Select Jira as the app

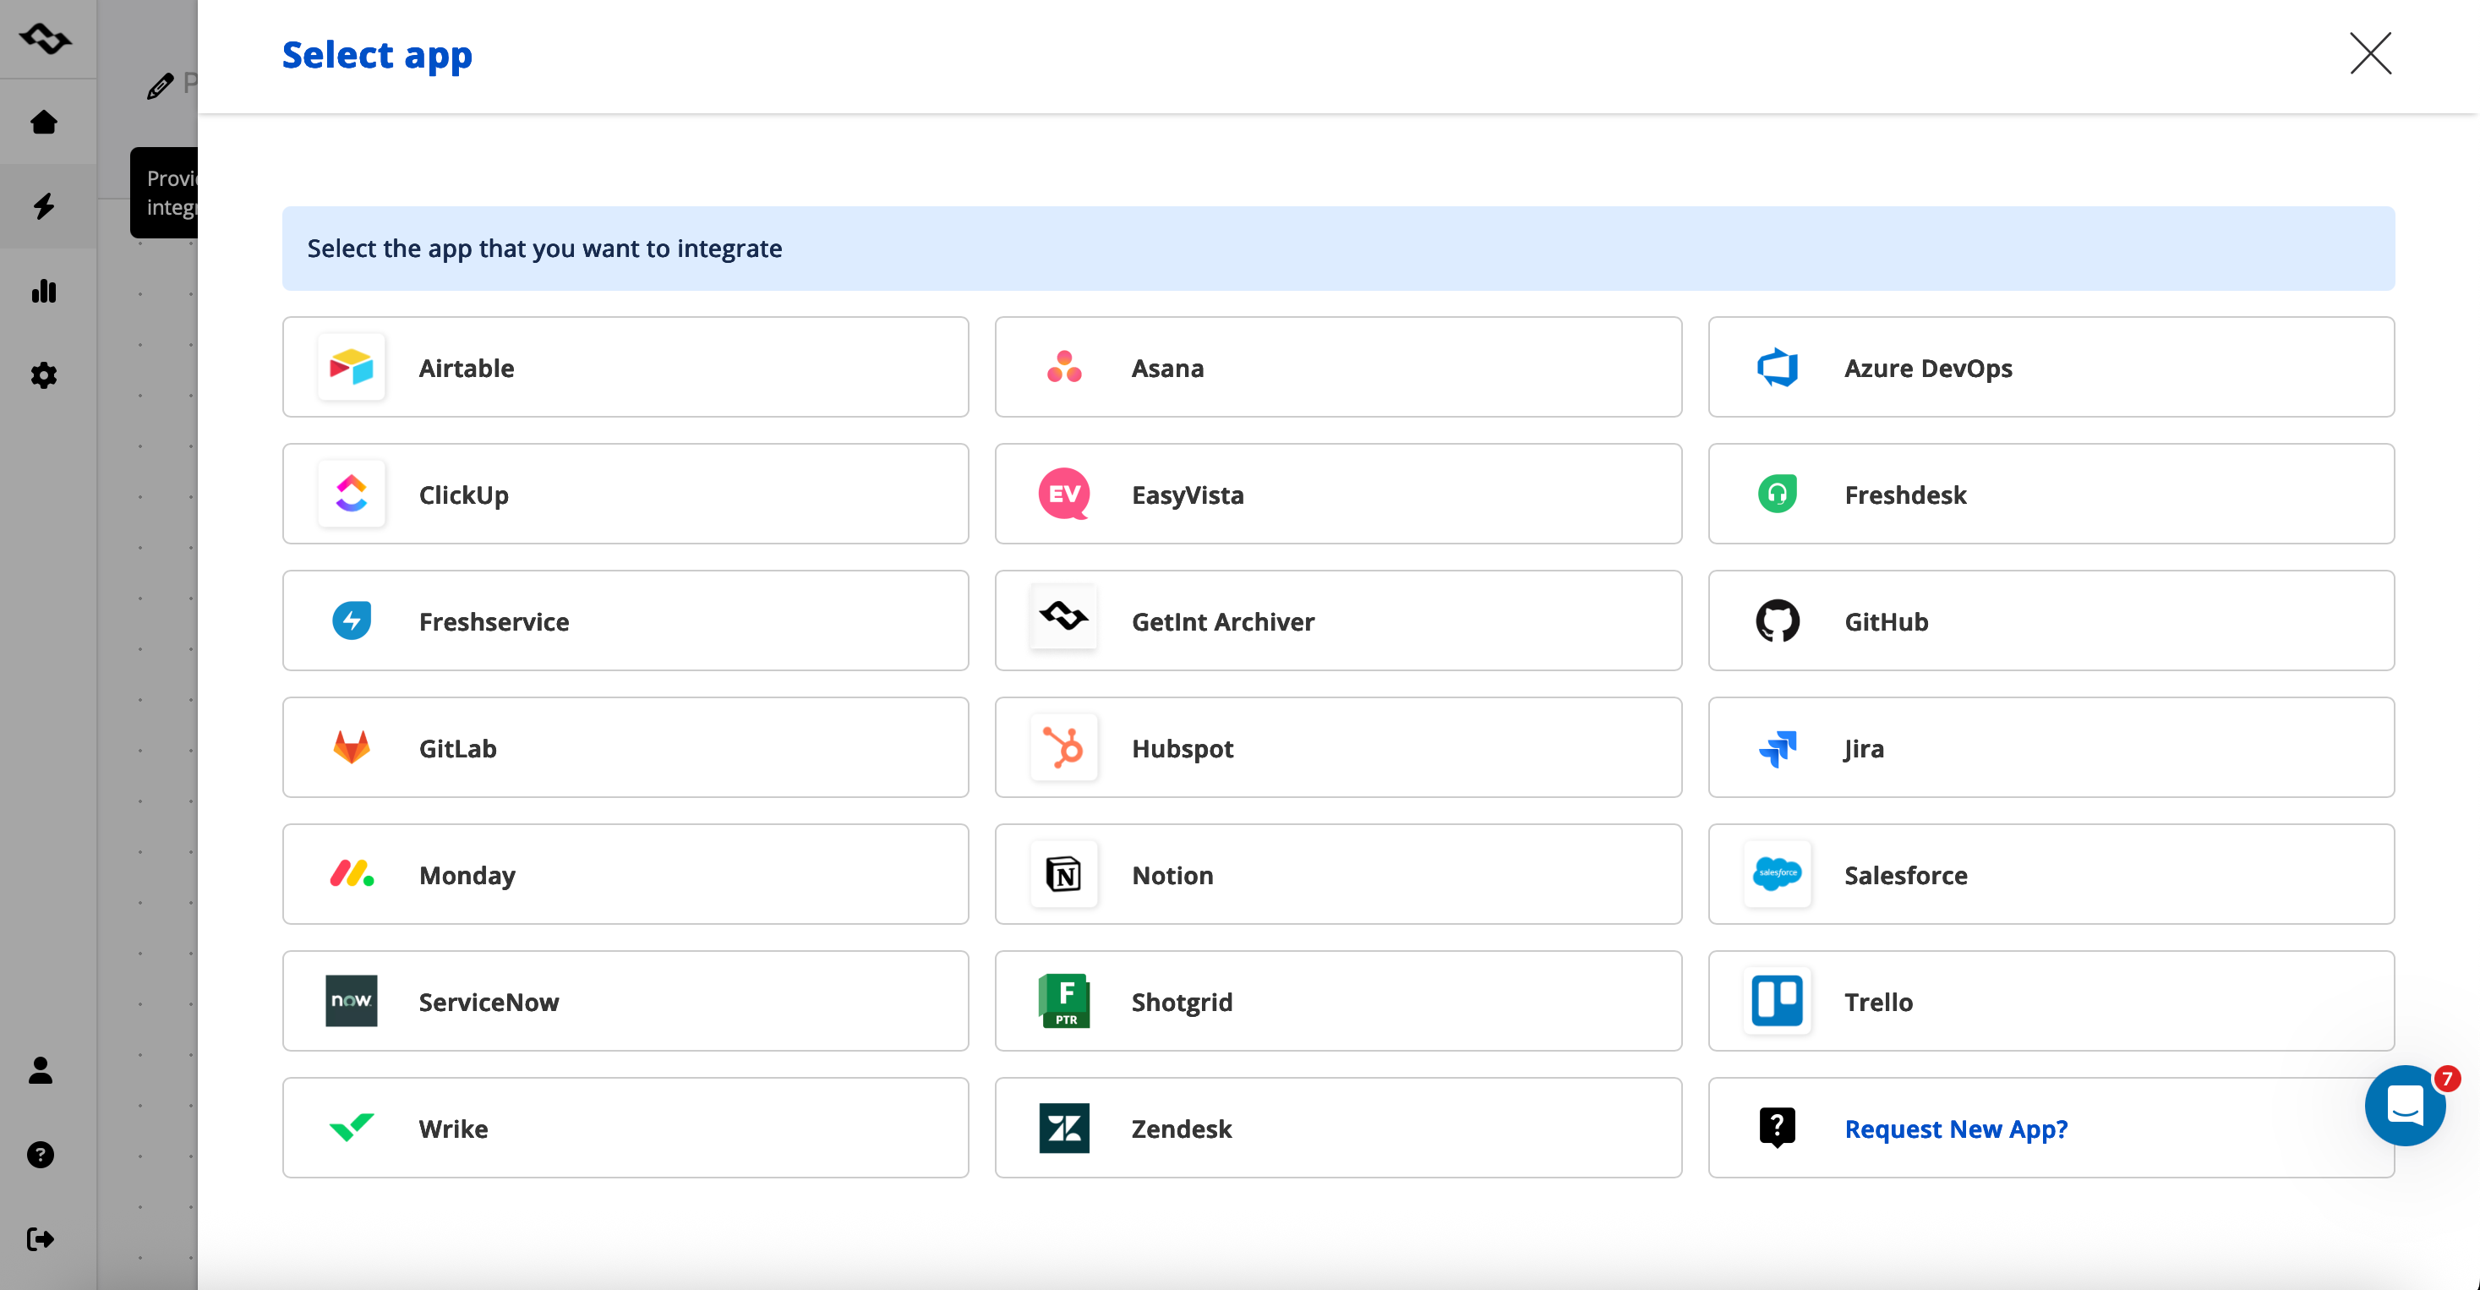click(2051, 748)
